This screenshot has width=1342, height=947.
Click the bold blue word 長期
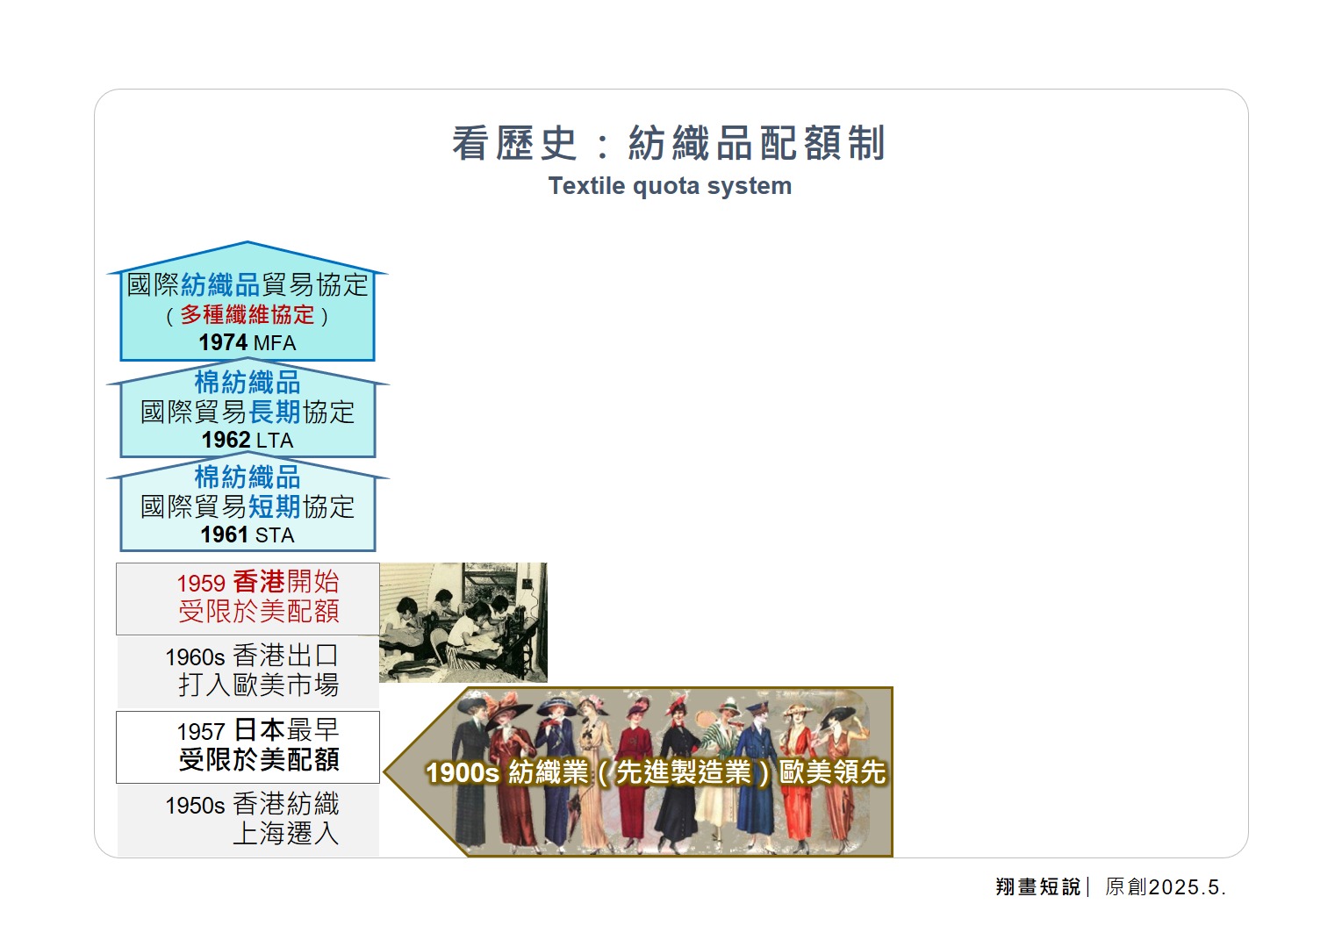point(275,413)
